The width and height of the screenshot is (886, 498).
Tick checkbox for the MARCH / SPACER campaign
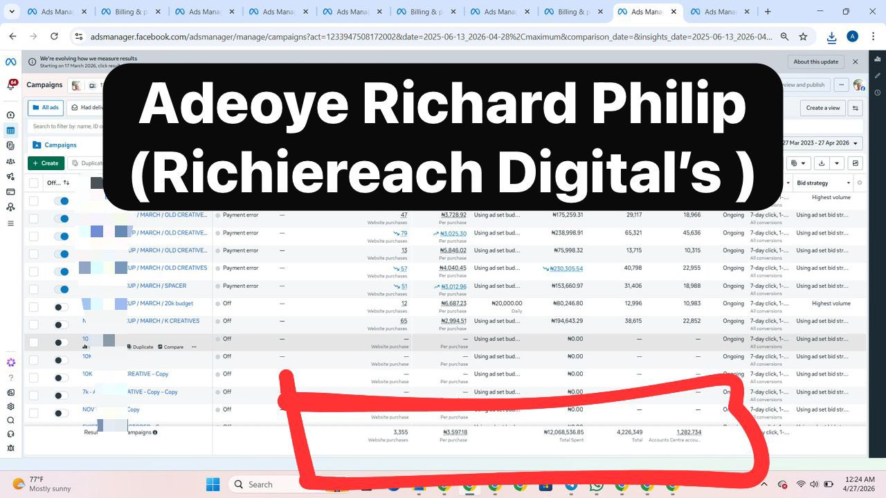(x=33, y=289)
